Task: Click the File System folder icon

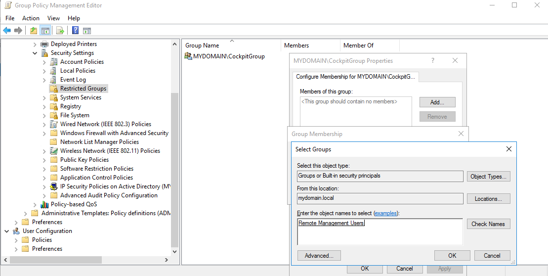Action: (x=53, y=115)
